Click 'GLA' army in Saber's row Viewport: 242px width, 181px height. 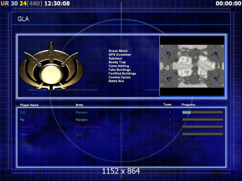[79, 134]
